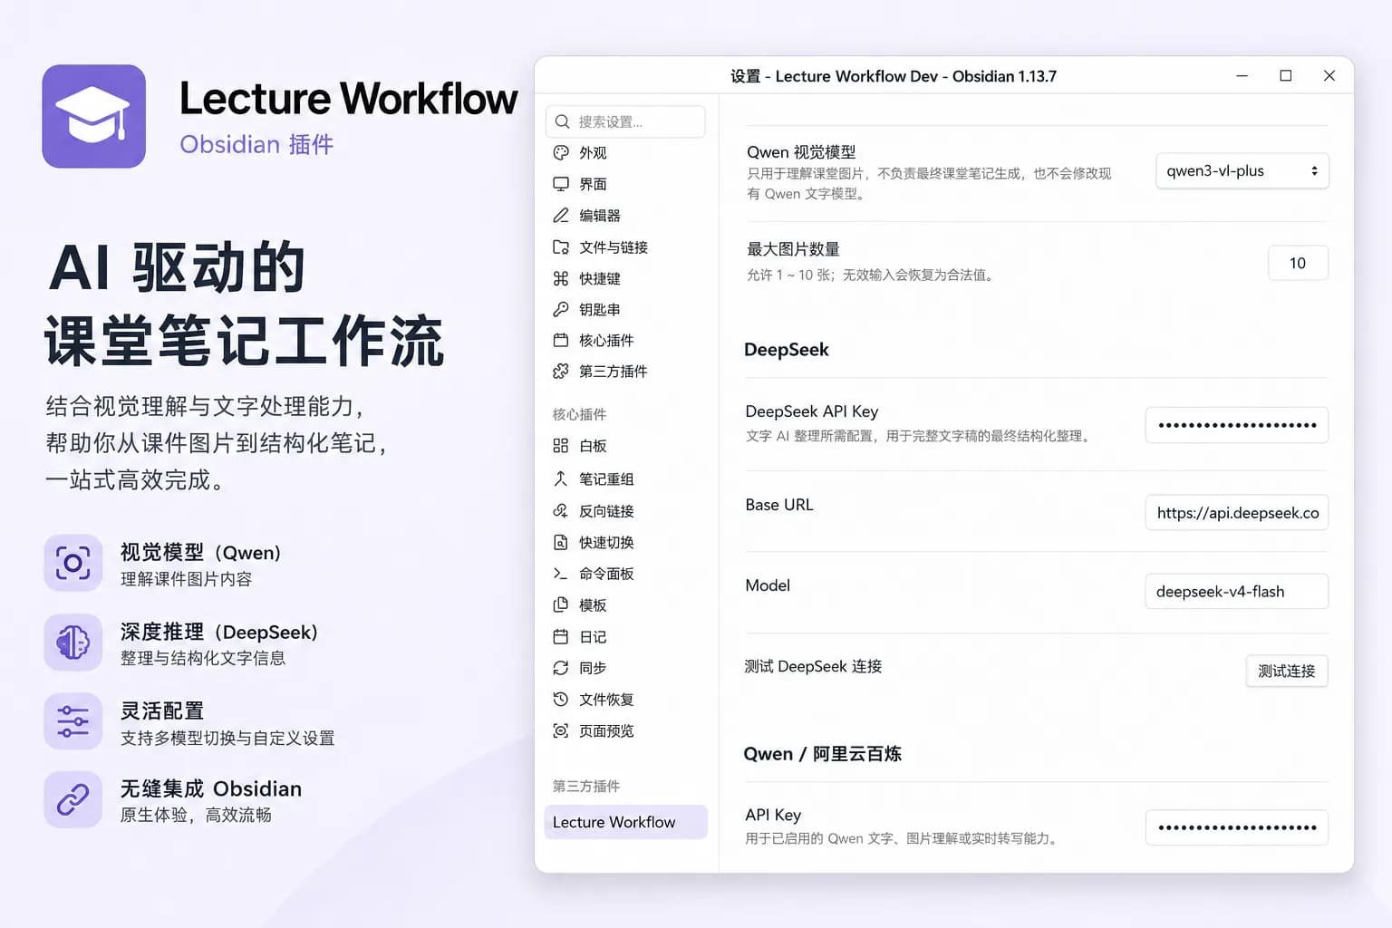Click the 模板 copy icon
This screenshot has height=928, width=1392.
click(561, 604)
